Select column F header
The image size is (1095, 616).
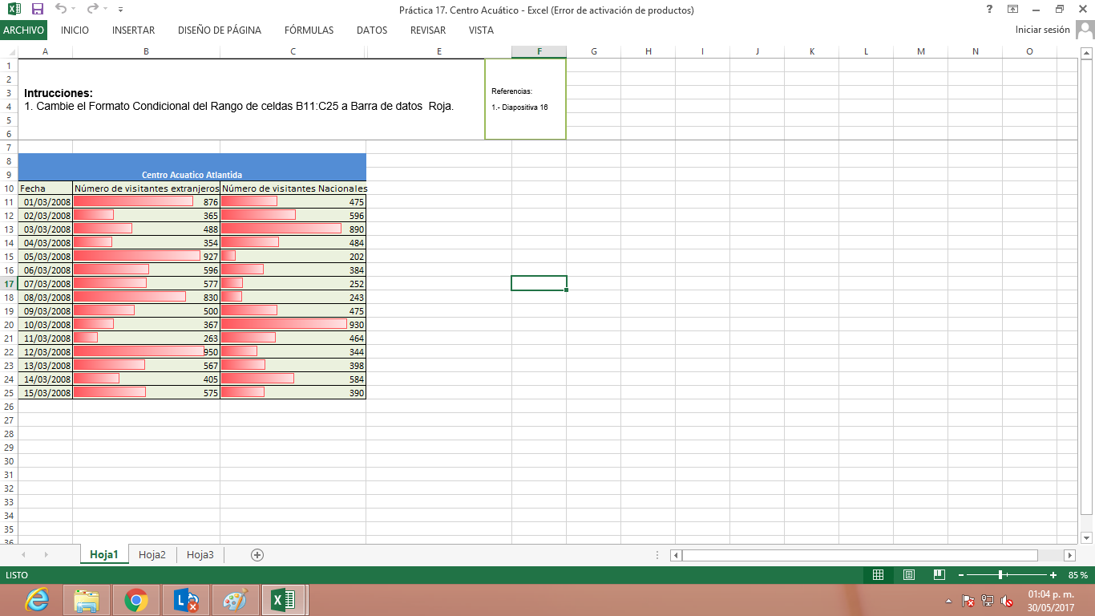pyautogui.click(x=539, y=51)
